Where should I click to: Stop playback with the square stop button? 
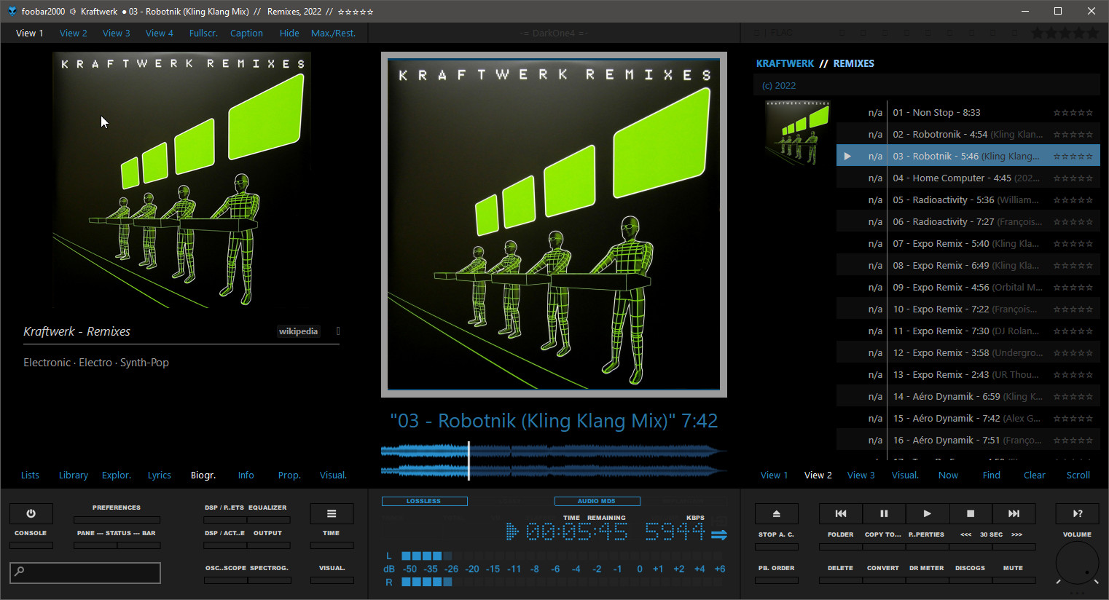971,513
